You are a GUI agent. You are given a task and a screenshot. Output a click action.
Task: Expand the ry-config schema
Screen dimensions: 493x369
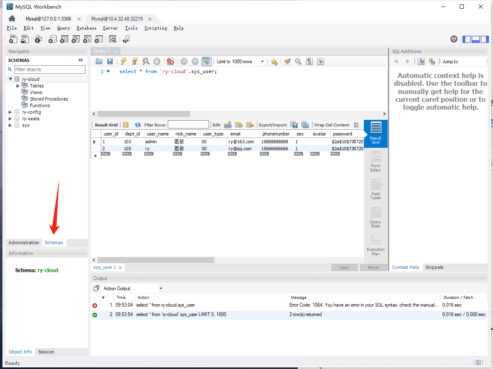[x=10, y=112]
